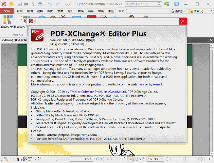214x163 pixels.
Task: Click the Save floppy disk icon
Action: click(20, 4)
